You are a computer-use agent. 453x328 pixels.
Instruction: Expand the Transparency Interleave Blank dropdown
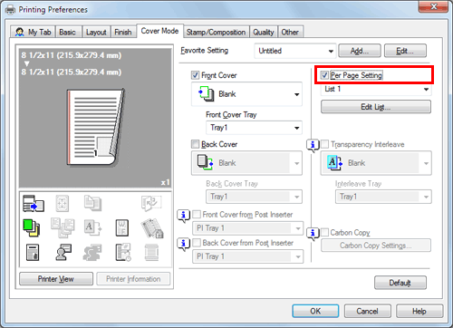(376, 163)
